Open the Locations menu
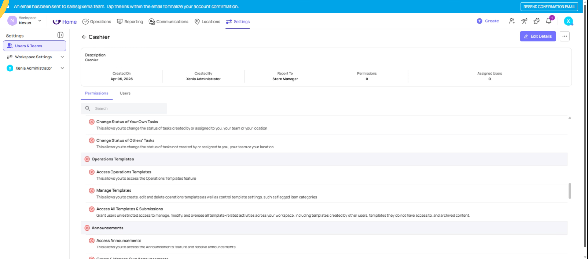The width and height of the screenshot is (588, 259). (x=208, y=22)
